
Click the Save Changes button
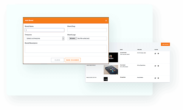(x=73, y=60)
